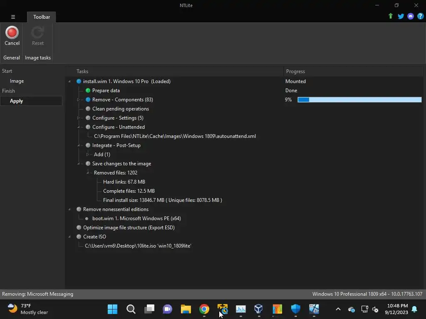Screen dimensions: 426x319
Task: Expand the Configure - Settings node
Action: tap(78, 118)
